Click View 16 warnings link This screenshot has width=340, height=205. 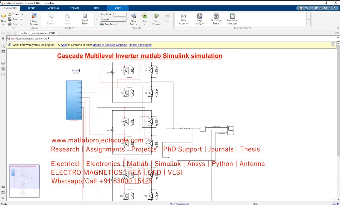pos(179,204)
